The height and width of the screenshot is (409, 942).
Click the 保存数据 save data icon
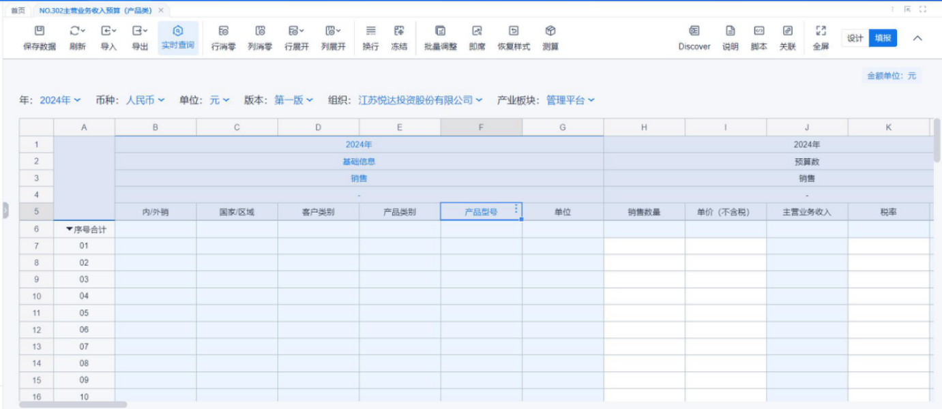pos(40,31)
